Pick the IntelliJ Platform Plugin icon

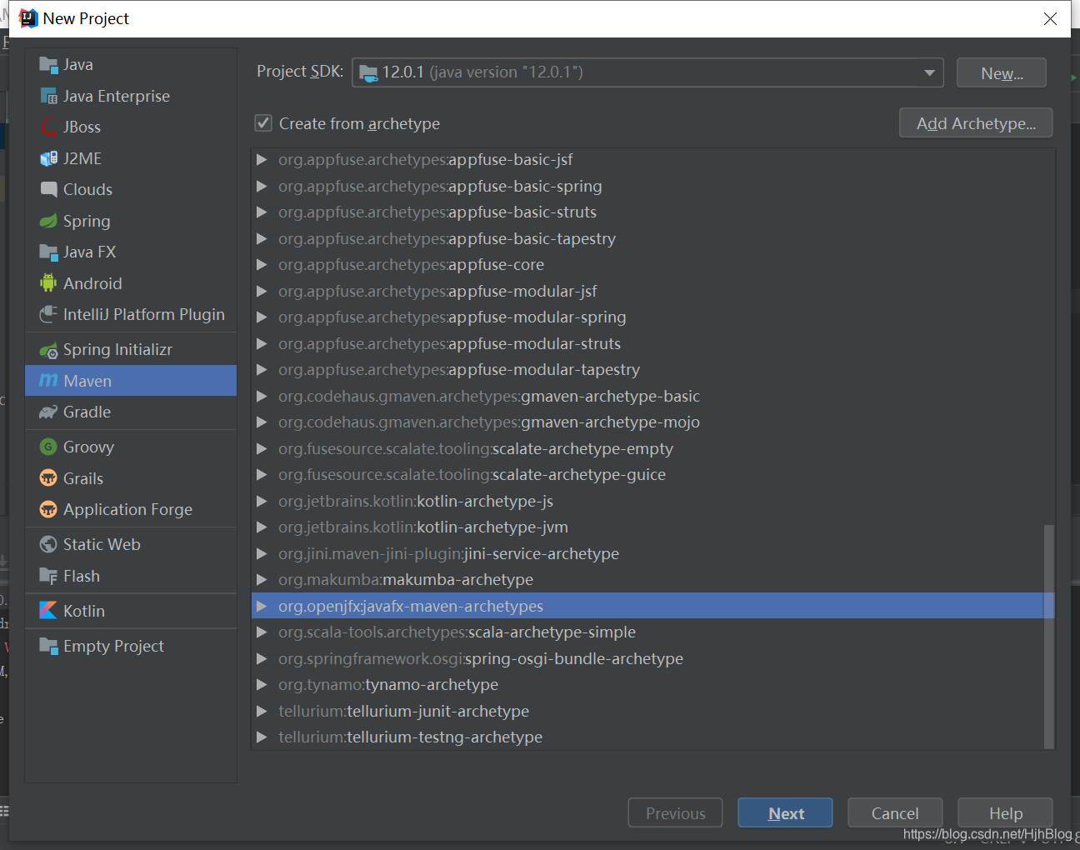(48, 315)
